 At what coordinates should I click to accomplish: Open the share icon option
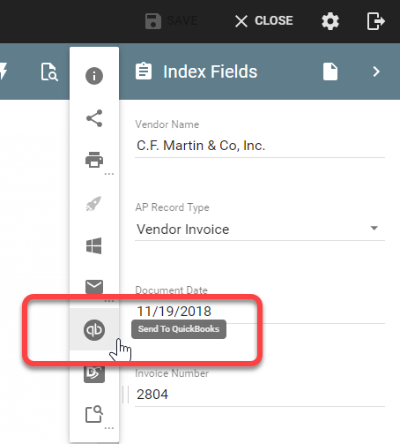click(94, 118)
